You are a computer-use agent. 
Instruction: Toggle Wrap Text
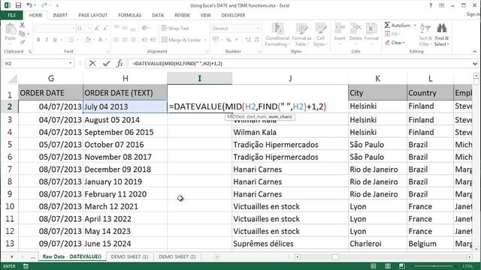175,28
